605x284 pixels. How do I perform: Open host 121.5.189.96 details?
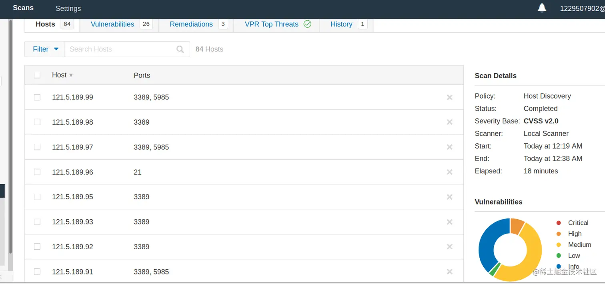point(72,172)
